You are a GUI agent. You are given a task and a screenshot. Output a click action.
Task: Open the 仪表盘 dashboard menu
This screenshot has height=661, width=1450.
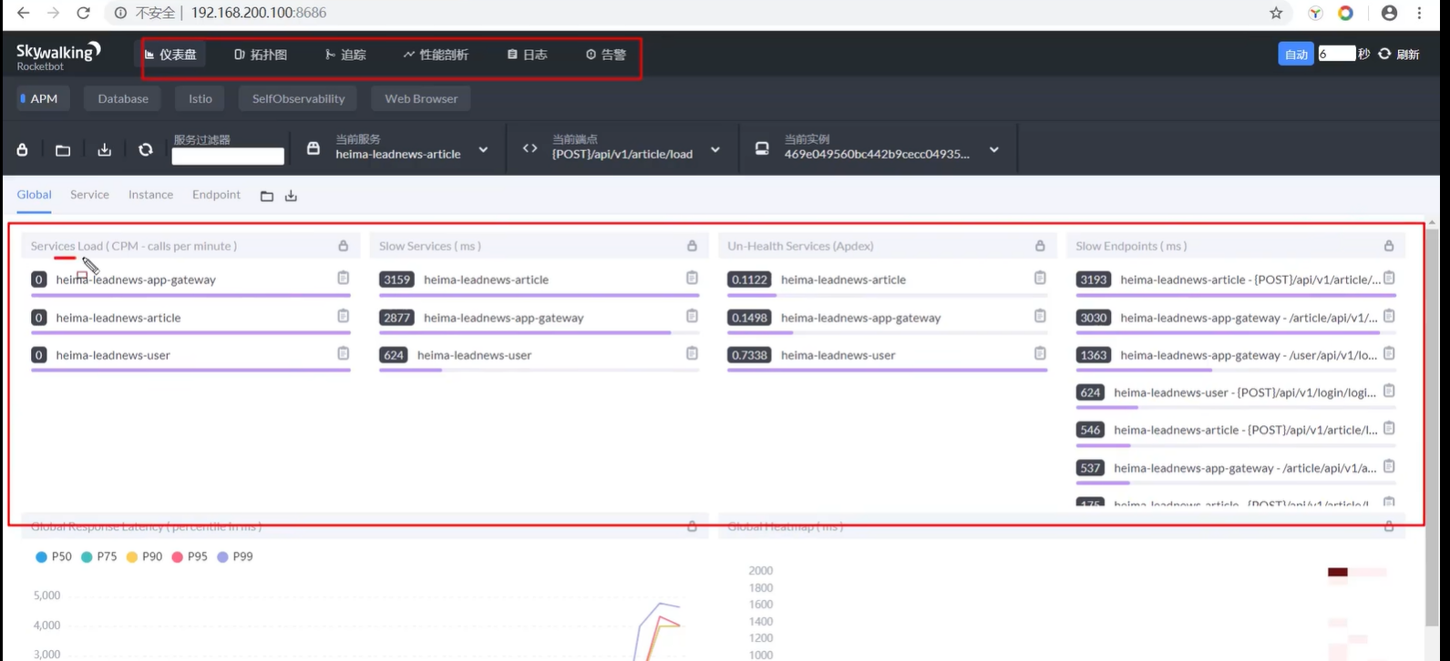click(170, 55)
